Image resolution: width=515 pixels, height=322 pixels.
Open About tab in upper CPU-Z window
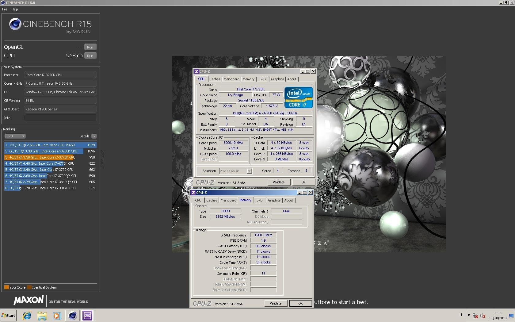tap(292, 79)
